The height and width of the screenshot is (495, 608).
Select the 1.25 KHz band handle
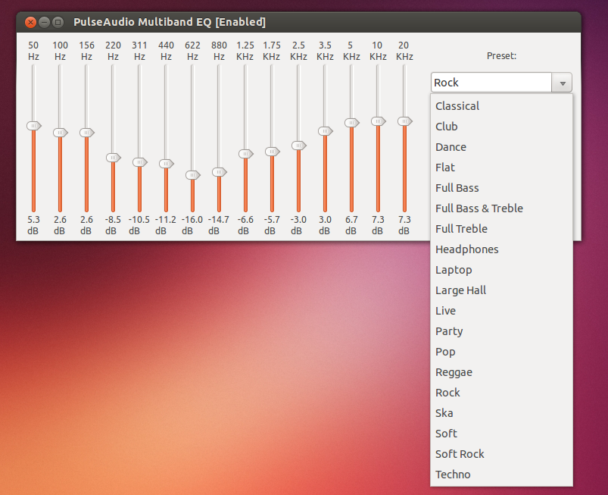coord(245,152)
